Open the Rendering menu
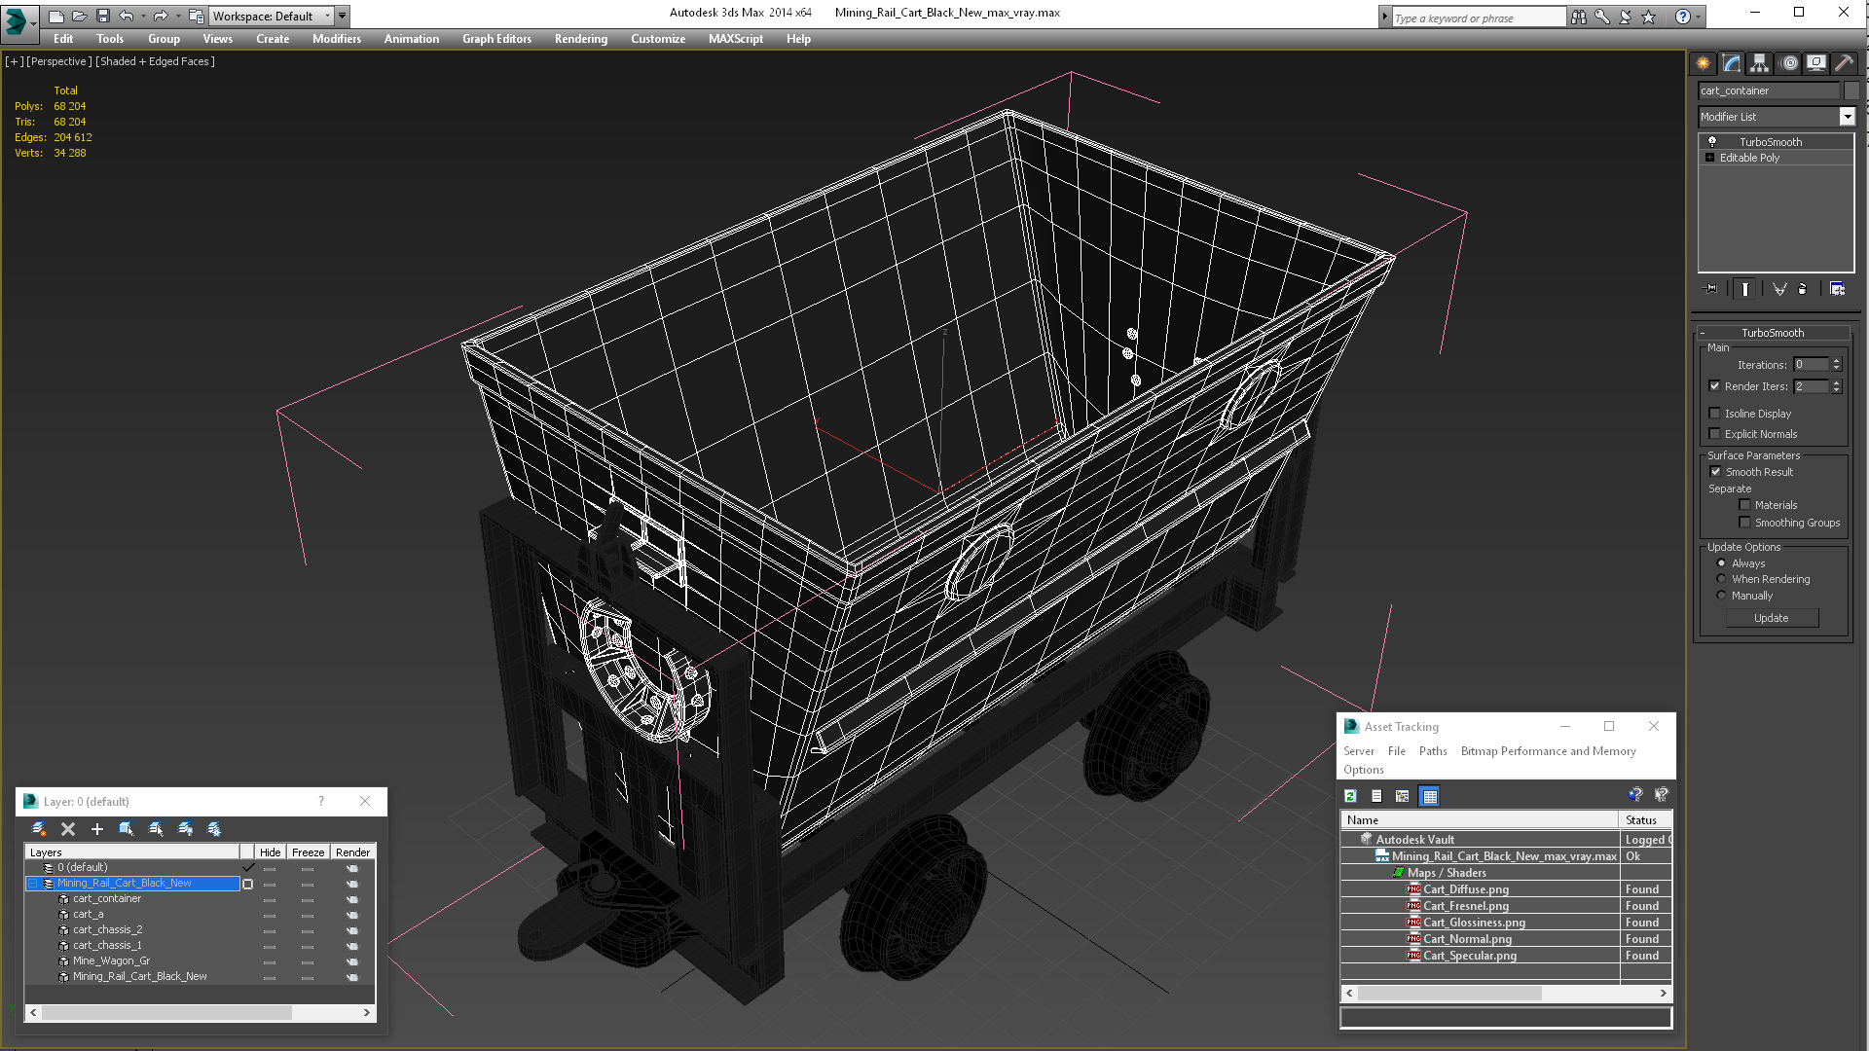This screenshot has height=1051, width=1869. point(580,39)
